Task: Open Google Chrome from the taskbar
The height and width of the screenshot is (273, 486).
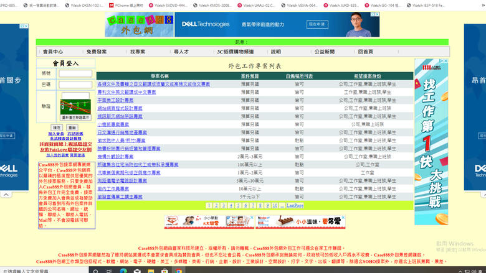Action: [x=179, y=271]
